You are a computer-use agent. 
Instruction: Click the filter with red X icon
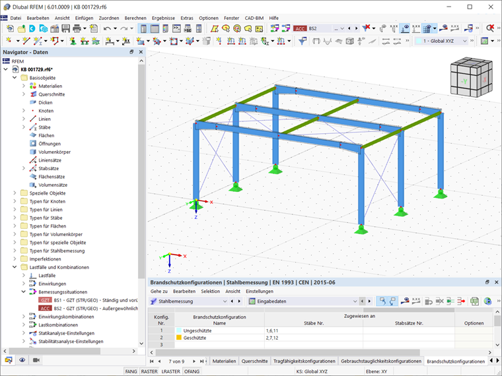pos(366,28)
